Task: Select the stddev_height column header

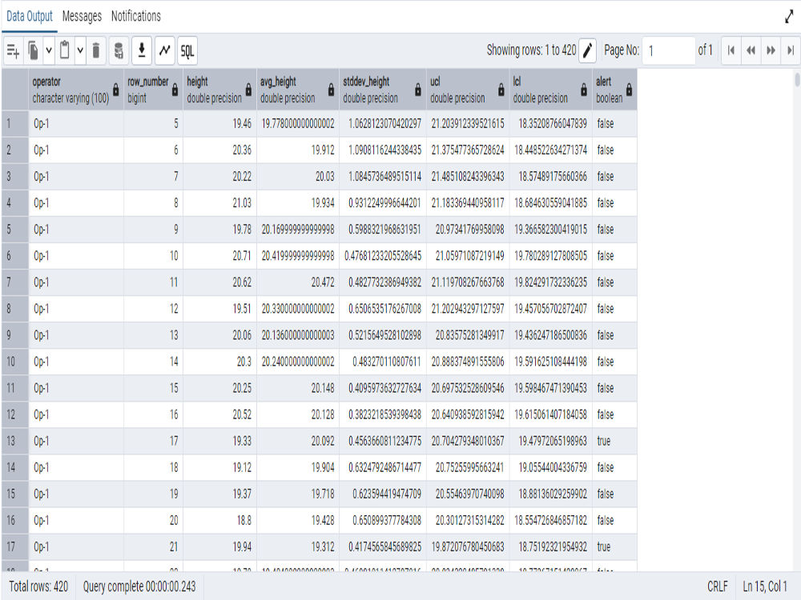Action: pyautogui.click(x=383, y=90)
